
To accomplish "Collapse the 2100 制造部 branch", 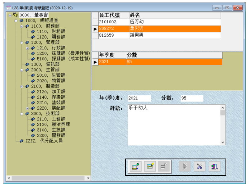I will click(x=21, y=87).
